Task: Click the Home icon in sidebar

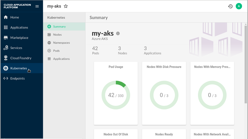Action: (6, 17)
